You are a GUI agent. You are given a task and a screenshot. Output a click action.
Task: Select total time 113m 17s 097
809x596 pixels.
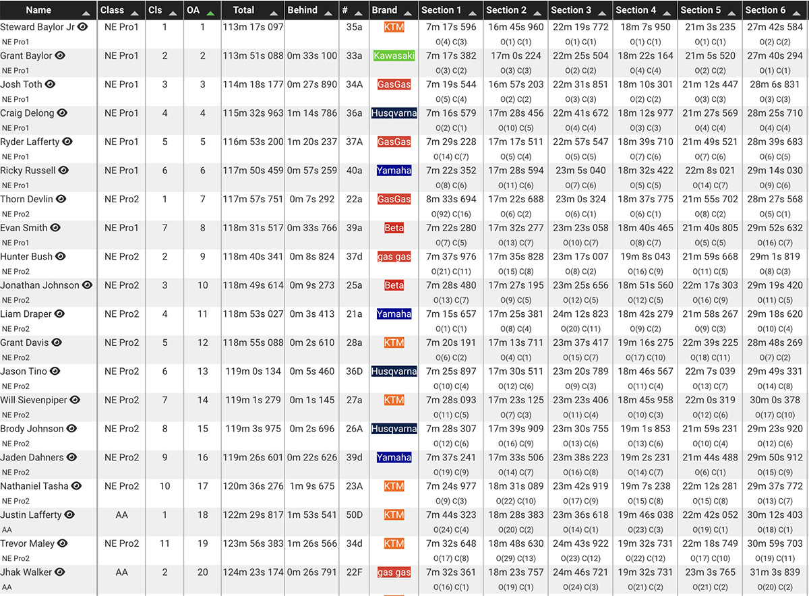[x=253, y=27]
